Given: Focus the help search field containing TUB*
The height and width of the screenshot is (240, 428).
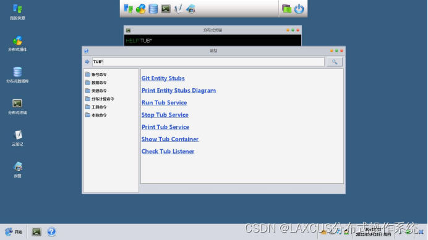Looking at the screenshot, I should pos(208,62).
